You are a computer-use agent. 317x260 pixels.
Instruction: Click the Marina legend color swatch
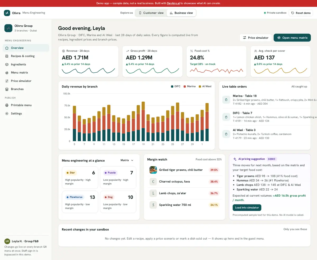tap(185, 86)
